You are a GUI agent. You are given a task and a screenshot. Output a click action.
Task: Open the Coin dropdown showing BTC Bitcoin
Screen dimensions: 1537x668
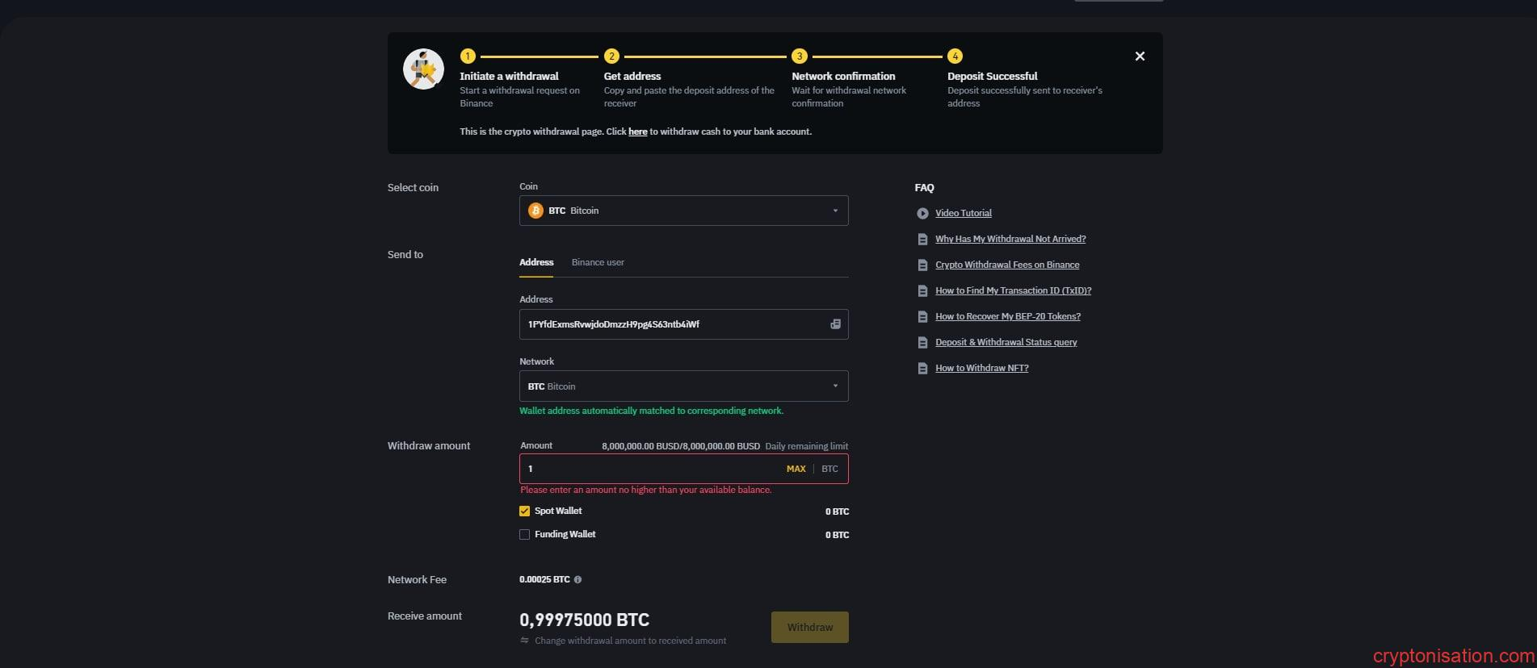[x=683, y=211]
